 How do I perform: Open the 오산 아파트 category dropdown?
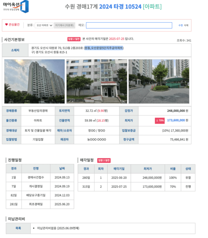click(x=44, y=25)
